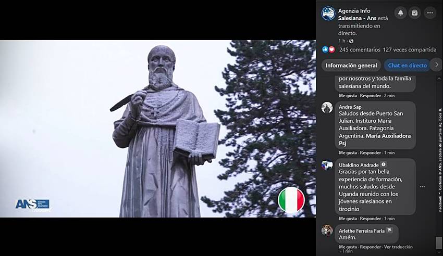Open Agenzia Info Salesiana page avatar
443x256 pixels.
(x=328, y=13)
